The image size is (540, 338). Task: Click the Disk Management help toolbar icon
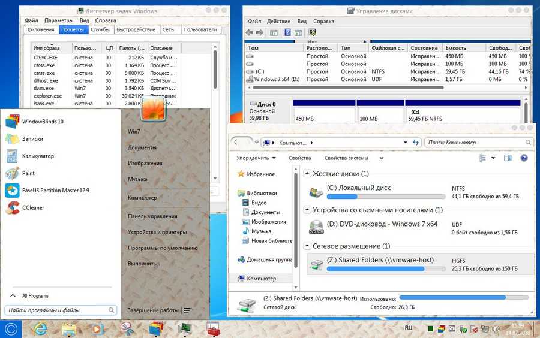pos(287,32)
